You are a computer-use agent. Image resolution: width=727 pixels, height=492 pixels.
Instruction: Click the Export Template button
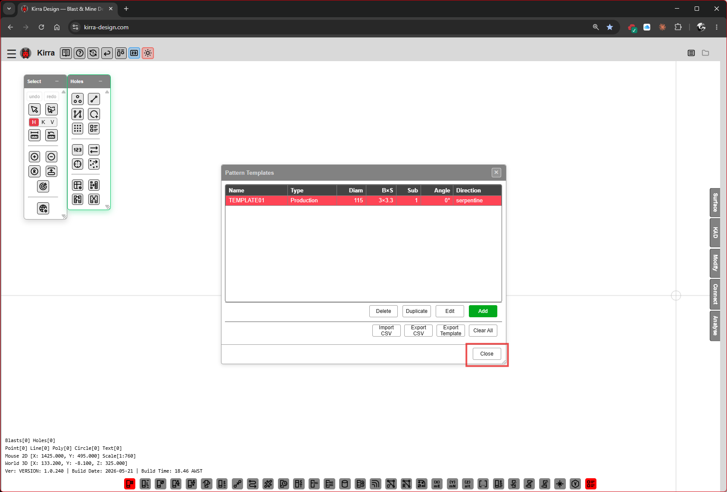[x=451, y=331]
